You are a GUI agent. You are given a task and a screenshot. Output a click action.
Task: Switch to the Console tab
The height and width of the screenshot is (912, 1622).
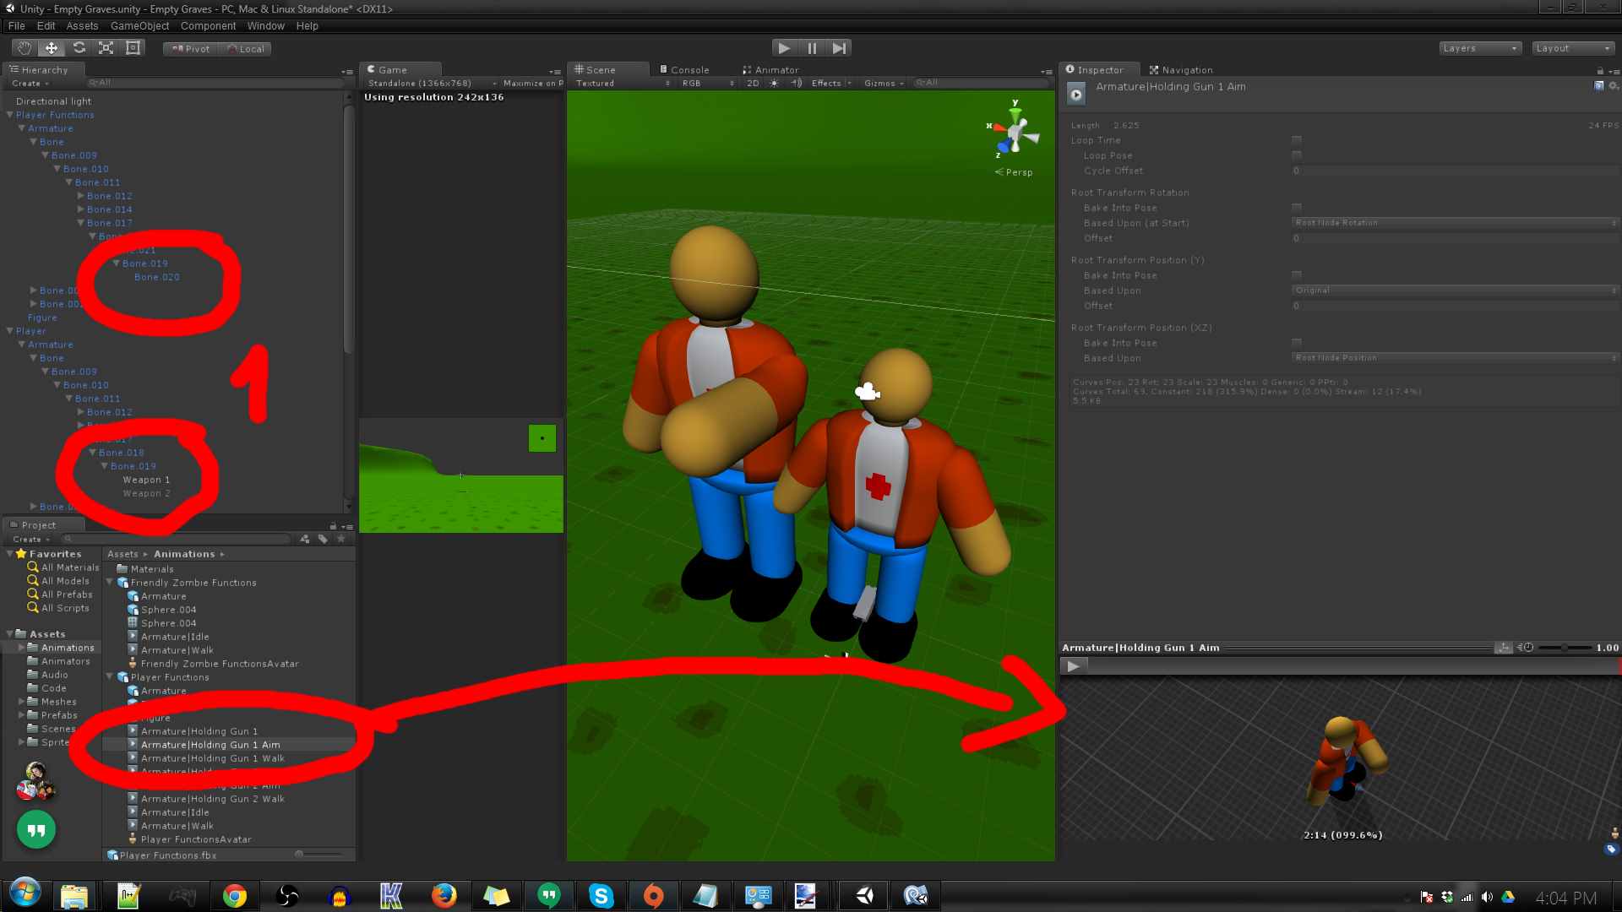pos(685,70)
